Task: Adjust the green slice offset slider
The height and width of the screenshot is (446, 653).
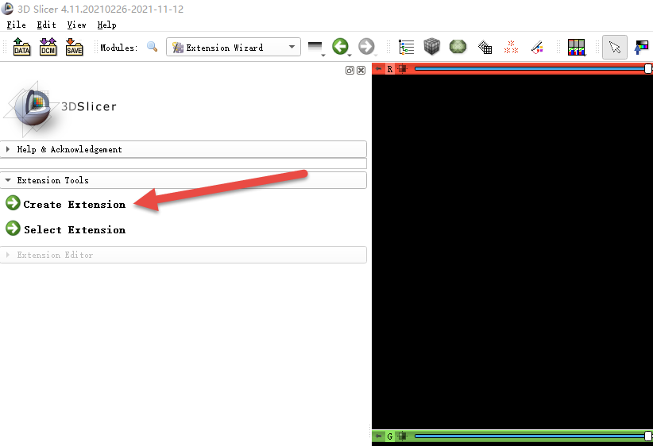Action: coord(533,436)
